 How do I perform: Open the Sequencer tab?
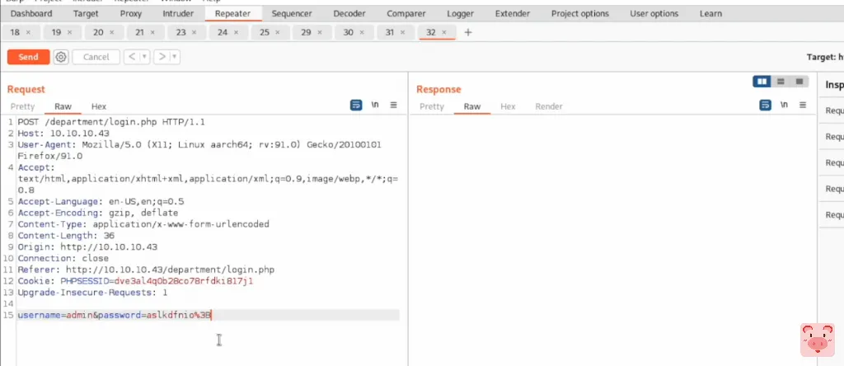point(292,13)
